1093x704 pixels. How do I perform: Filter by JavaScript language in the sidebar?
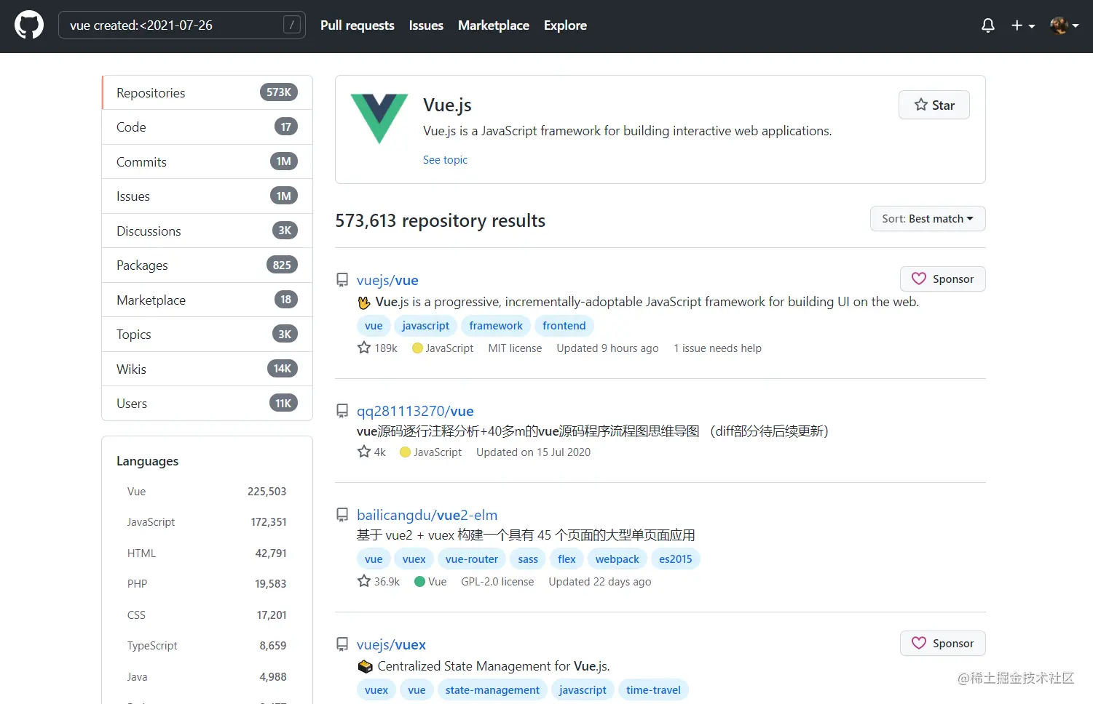coord(207,522)
